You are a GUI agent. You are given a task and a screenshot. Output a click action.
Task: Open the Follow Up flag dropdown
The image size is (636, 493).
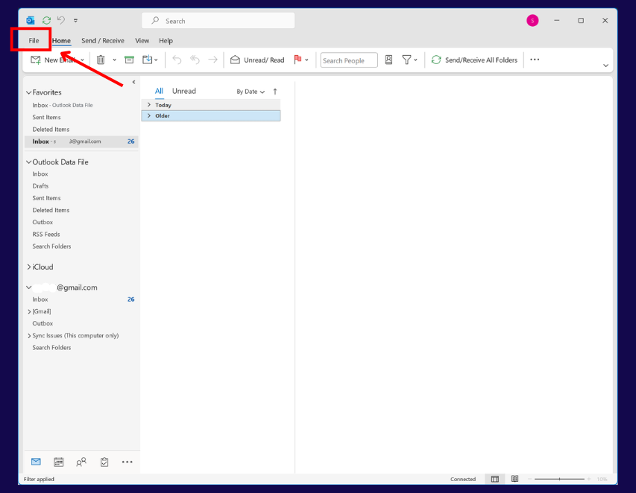coord(306,60)
